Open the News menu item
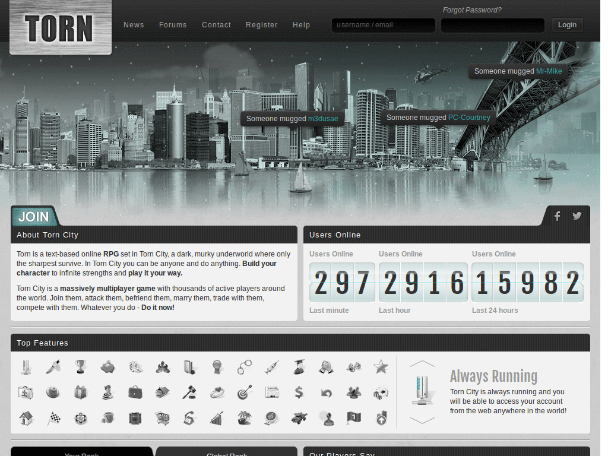The image size is (608, 456). [134, 25]
